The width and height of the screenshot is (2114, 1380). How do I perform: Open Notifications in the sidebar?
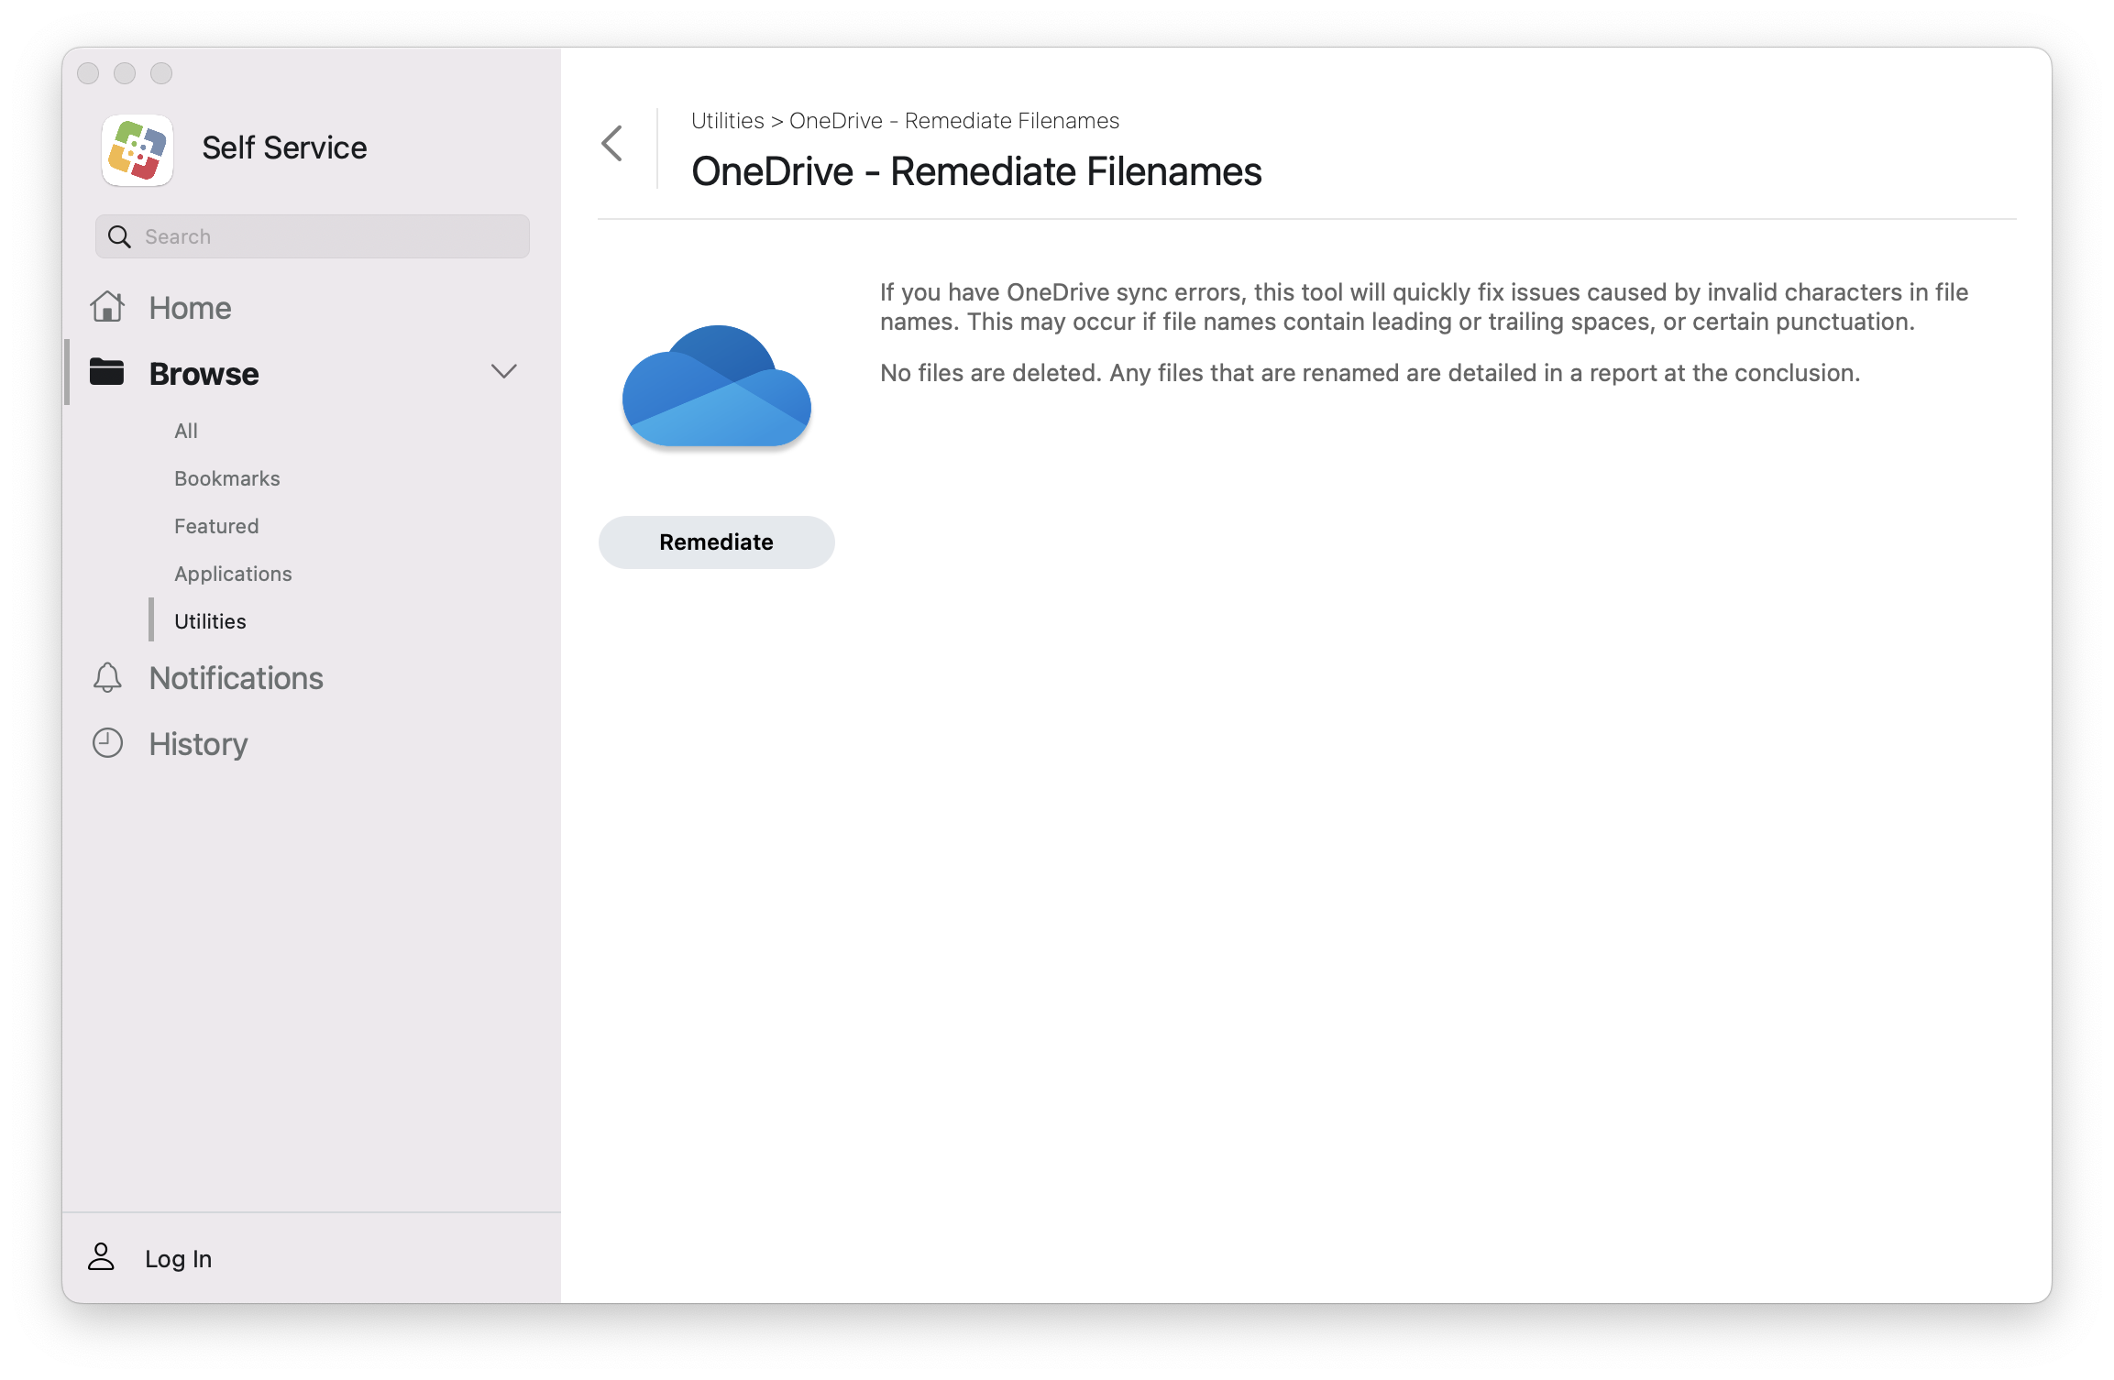236,678
